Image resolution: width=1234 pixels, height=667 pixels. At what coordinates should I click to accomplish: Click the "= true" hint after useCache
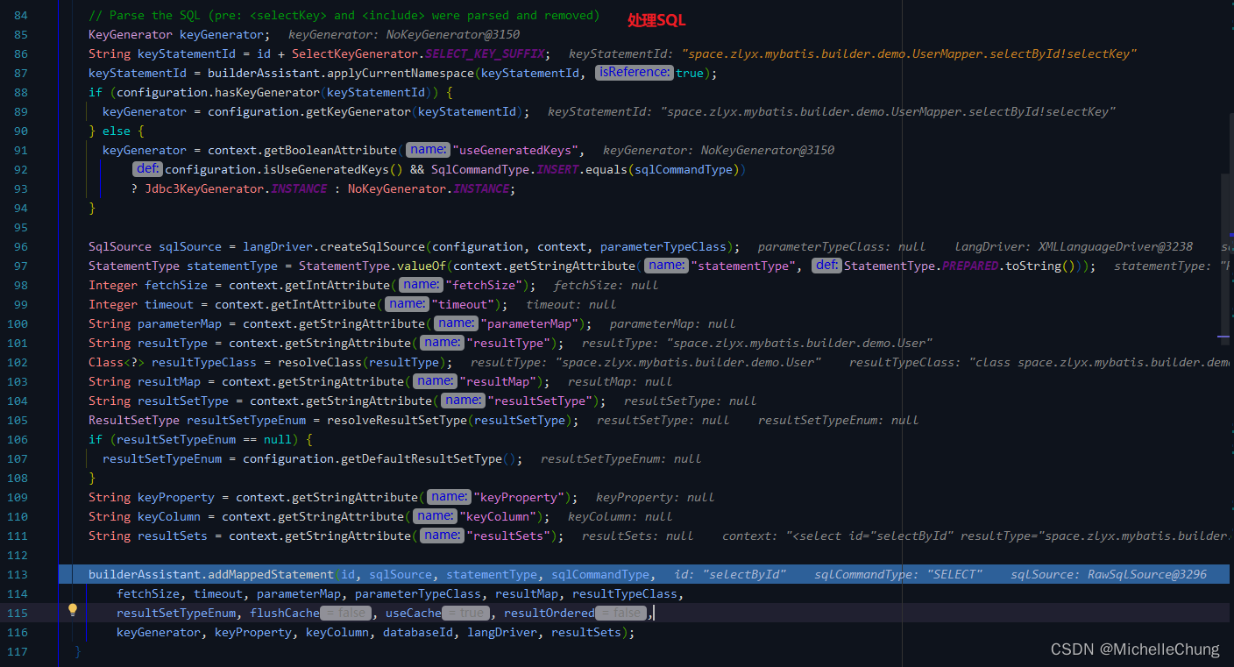point(465,613)
